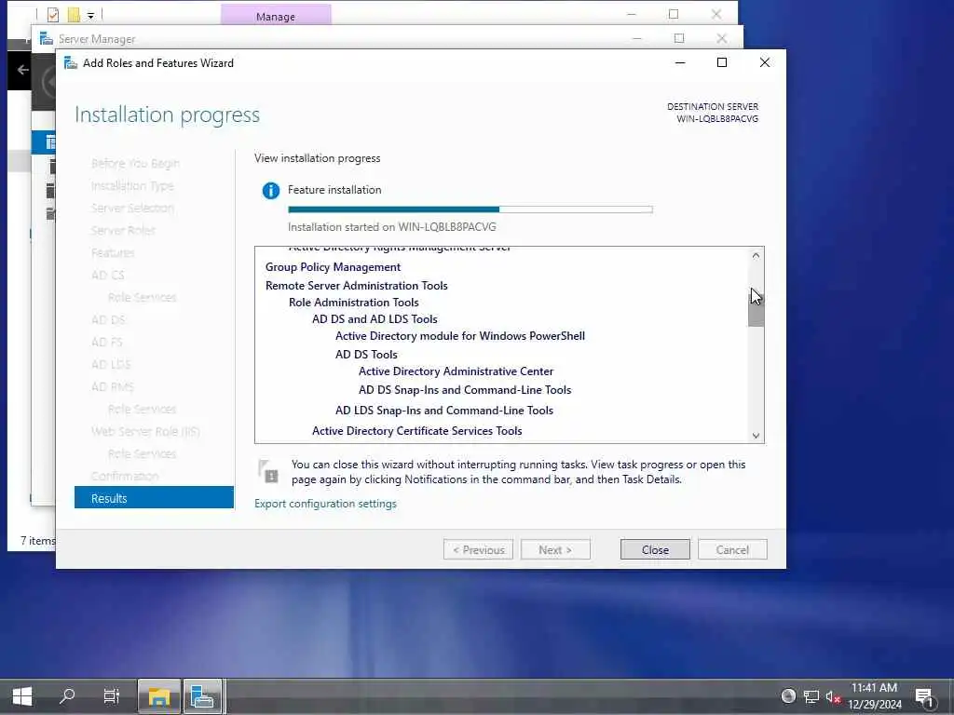Minimize the Add Roles and Features Wizard

tap(680, 62)
